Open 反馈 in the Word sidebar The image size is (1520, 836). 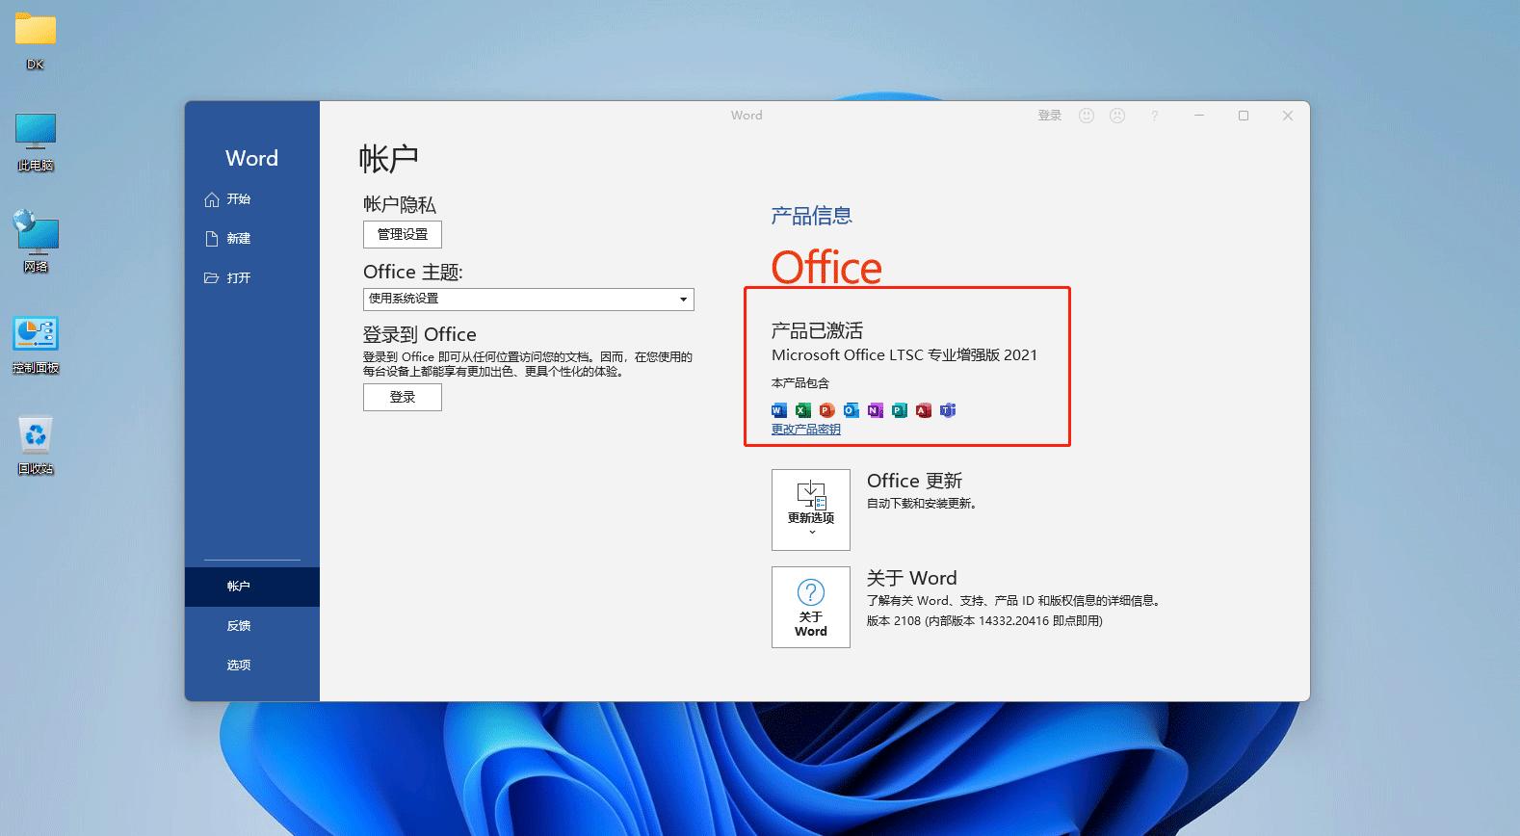click(x=252, y=626)
